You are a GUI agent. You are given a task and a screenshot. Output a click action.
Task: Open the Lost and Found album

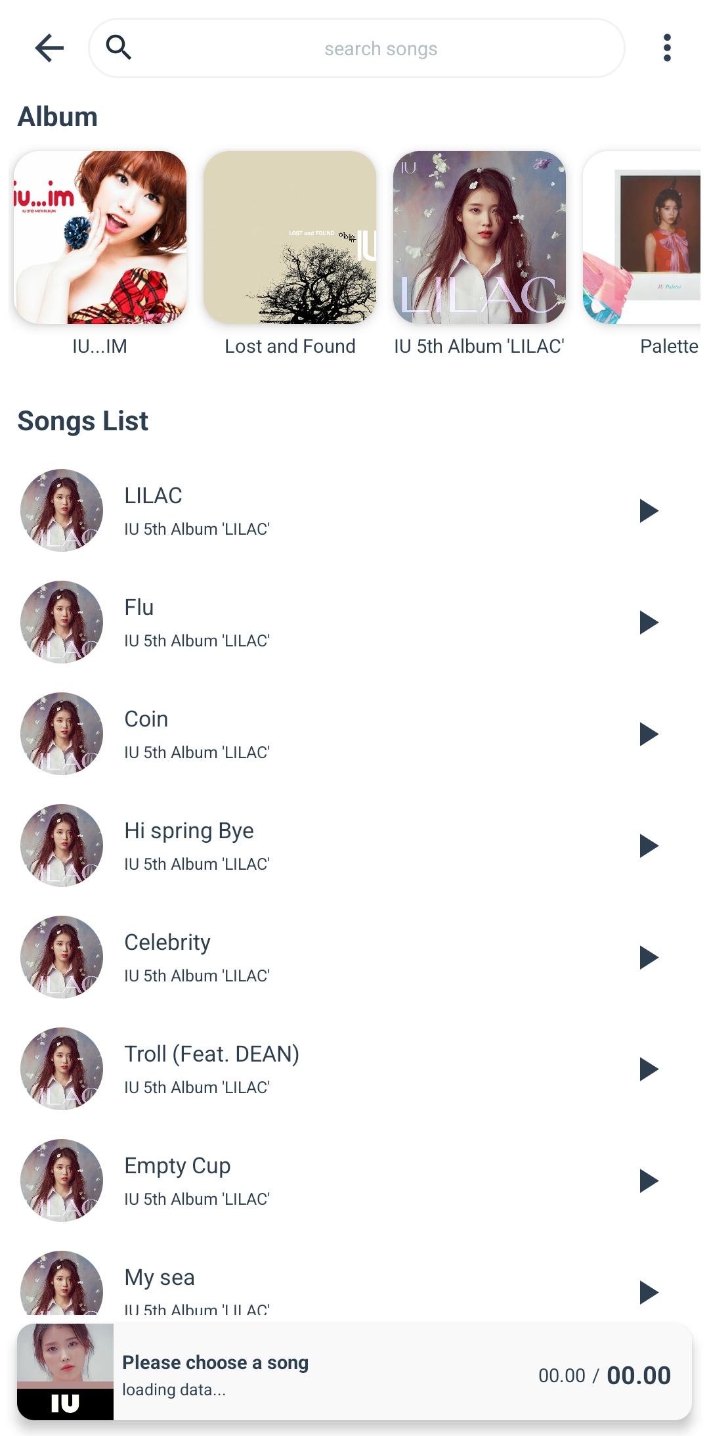(x=290, y=238)
